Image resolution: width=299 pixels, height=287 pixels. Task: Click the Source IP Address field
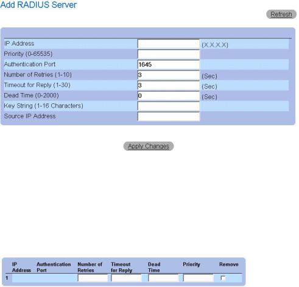(x=169, y=116)
